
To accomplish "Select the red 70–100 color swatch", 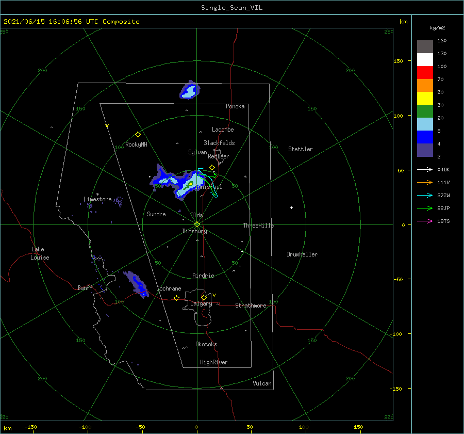I will [425, 73].
